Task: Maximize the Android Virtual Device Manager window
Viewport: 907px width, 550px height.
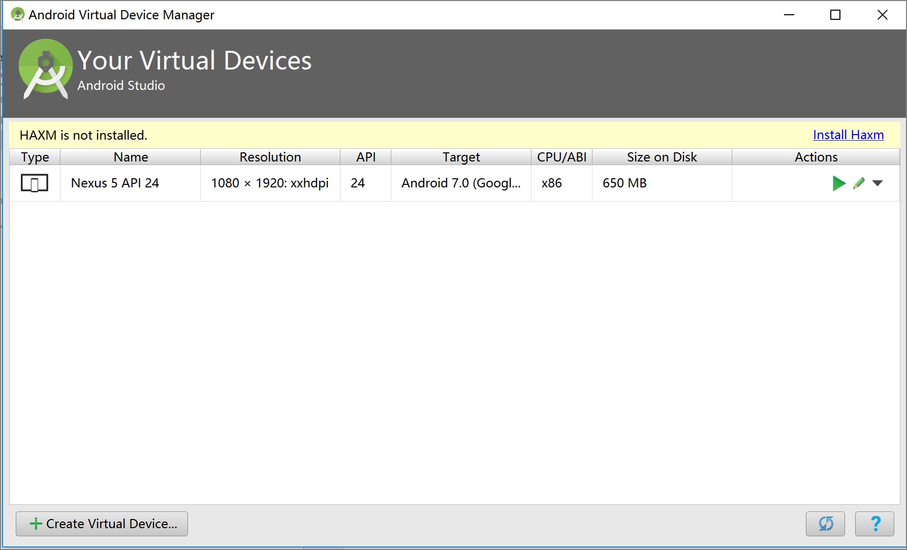Action: (835, 15)
